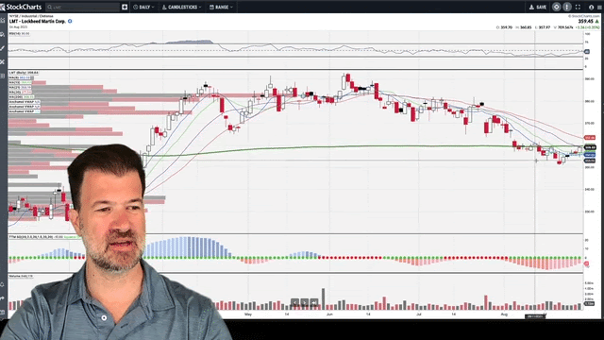
Task: Expand the CANDLESTICKS chart type dropdown
Action: [x=181, y=7]
